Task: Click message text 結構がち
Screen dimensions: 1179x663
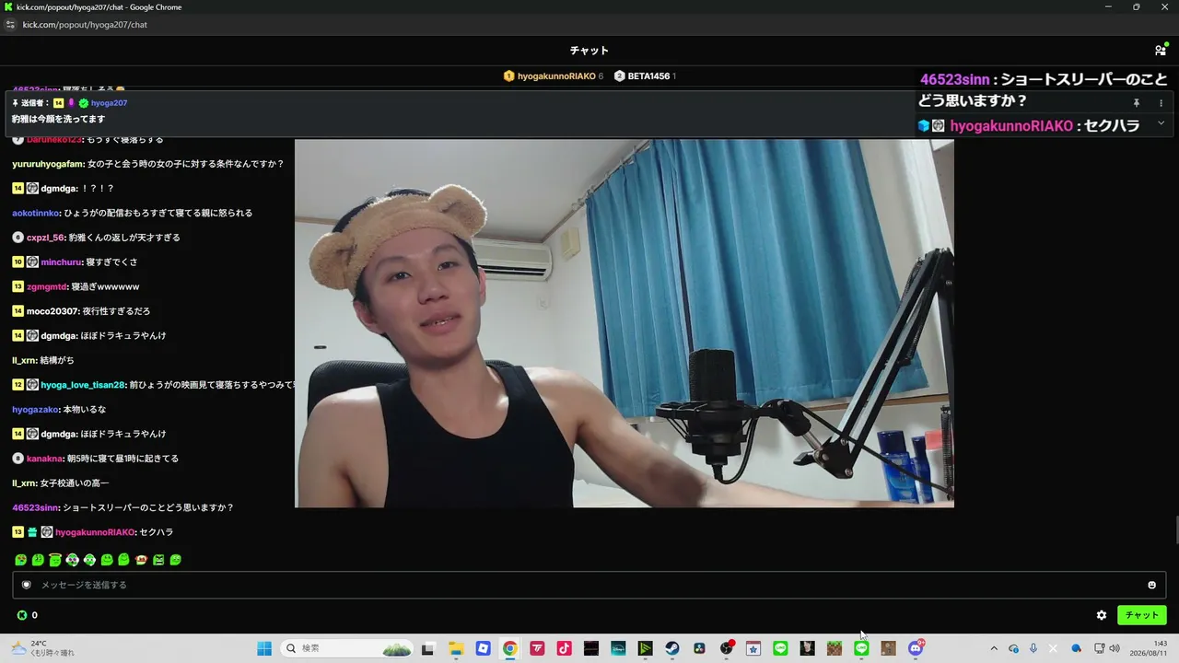Action: click(57, 360)
